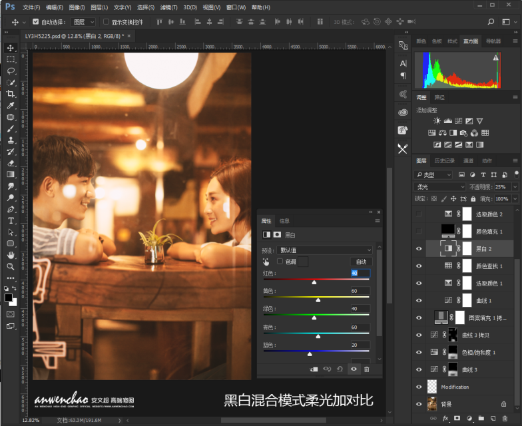Open the 填充 fill dropdown arrow
Viewport: 522px width, 426px height.
[515, 199]
